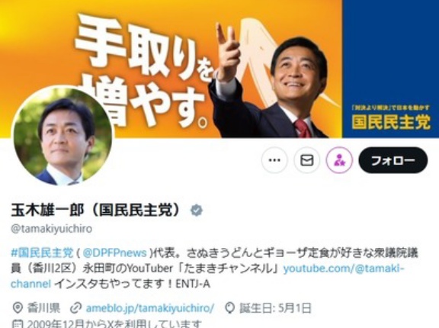Screen dimensions: 439x328
Task: Click the 香川県 location text
Action: [43, 308]
